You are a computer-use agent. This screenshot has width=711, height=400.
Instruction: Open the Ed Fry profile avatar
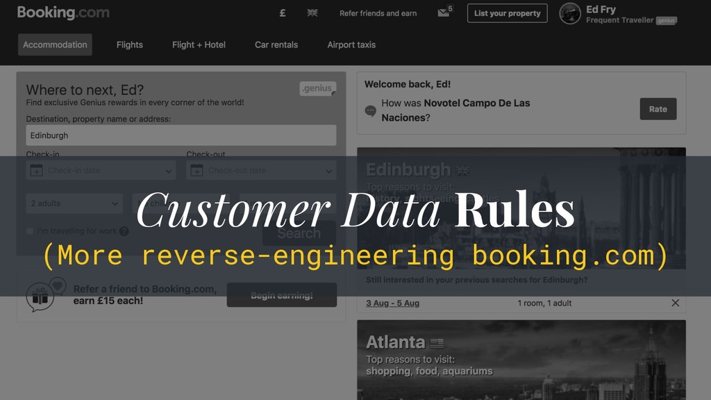(569, 14)
